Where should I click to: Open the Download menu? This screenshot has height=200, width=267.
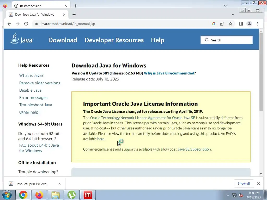(63, 40)
